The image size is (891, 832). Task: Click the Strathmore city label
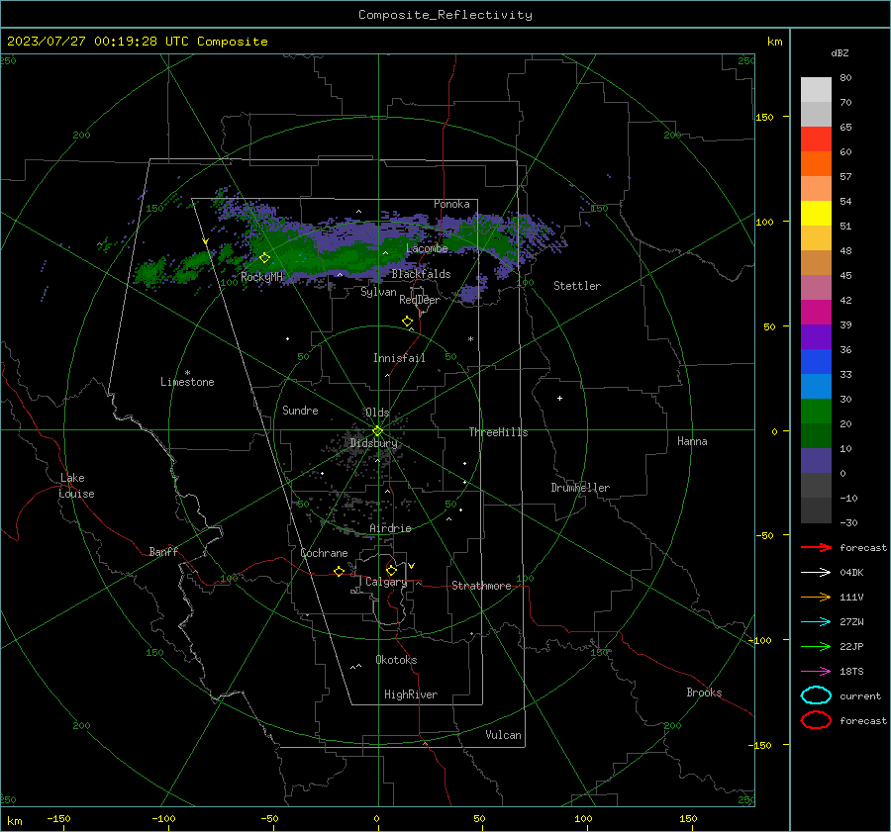pyautogui.click(x=481, y=586)
